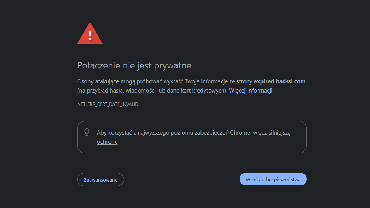Click the white exclamation mark in the triangle

click(90, 35)
